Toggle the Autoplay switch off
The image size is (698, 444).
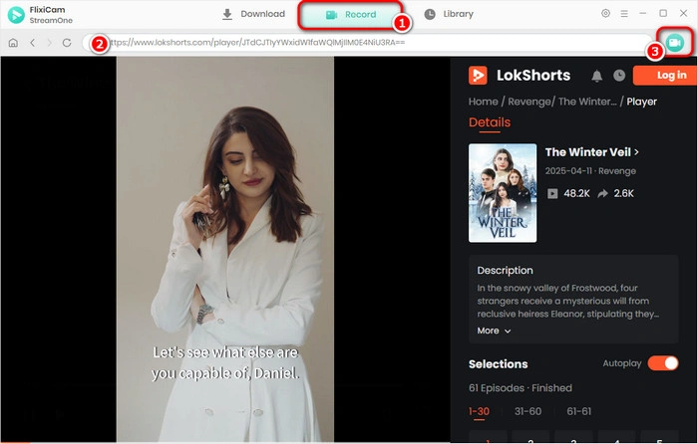pos(663,363)
